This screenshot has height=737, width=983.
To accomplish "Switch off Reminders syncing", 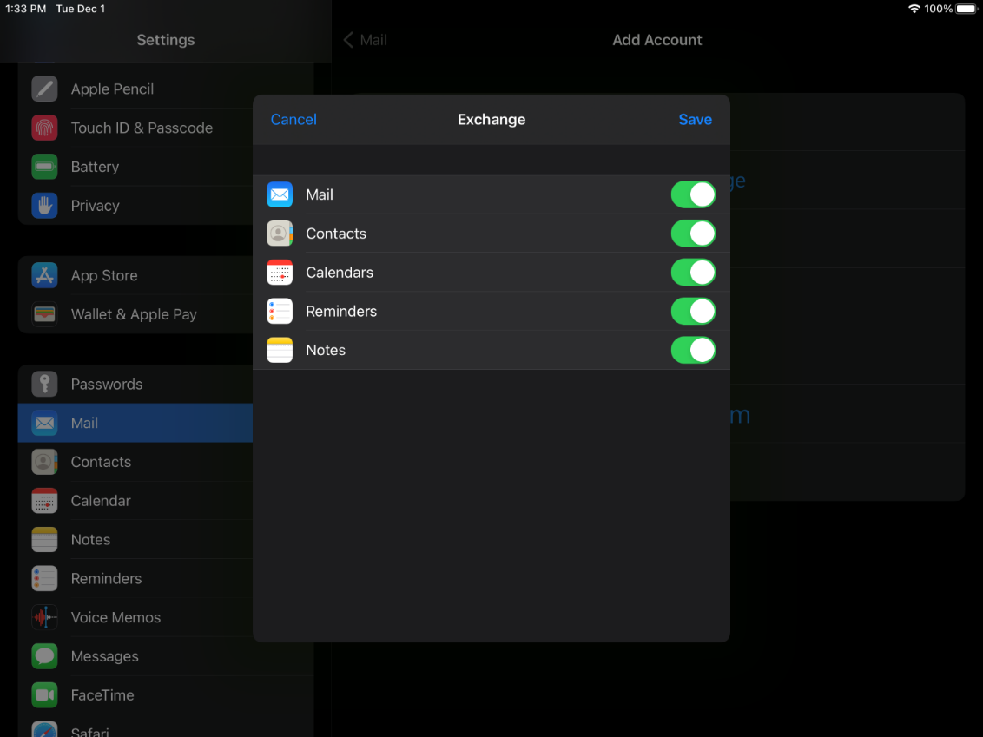I will 693,311.
